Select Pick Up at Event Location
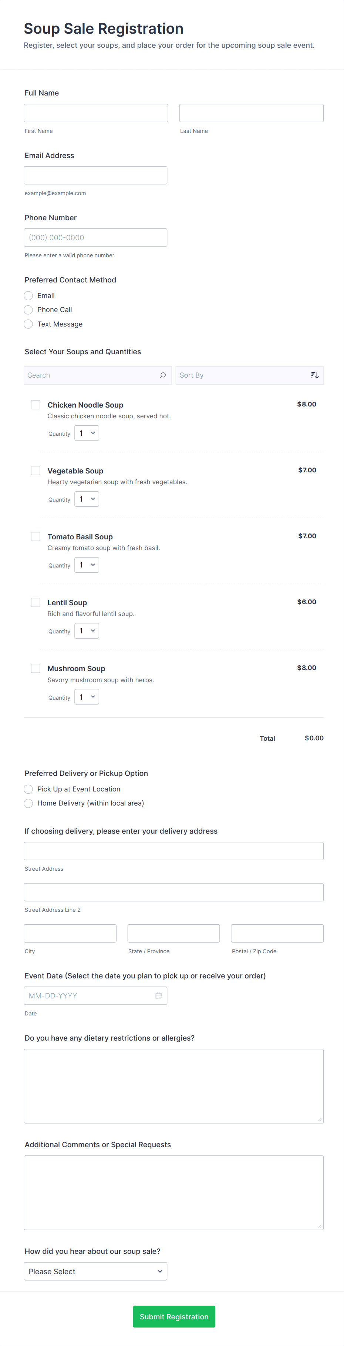This screenshot has height=1346, width=344. coord(29,789)
